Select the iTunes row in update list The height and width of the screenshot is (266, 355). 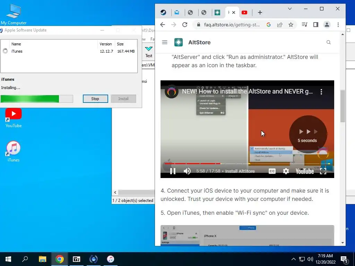[69, 51]
